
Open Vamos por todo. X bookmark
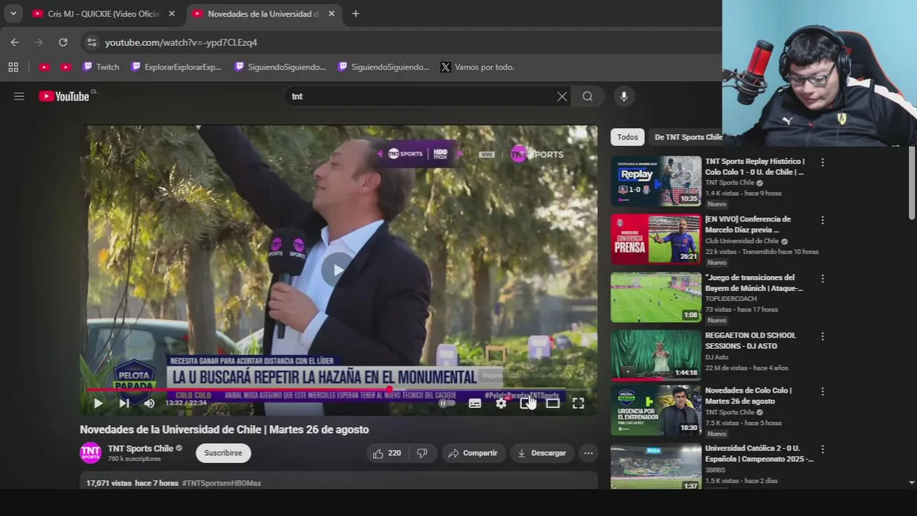[478, 67]
